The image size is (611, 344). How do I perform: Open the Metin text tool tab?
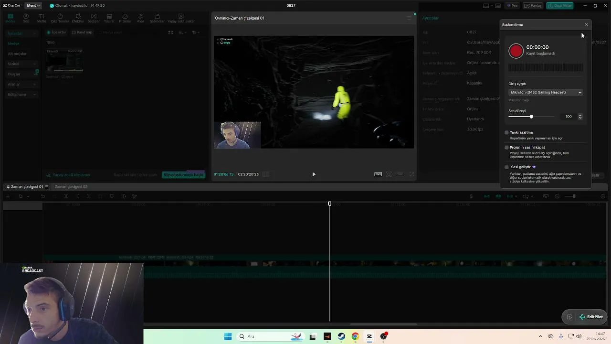(42, 18)
